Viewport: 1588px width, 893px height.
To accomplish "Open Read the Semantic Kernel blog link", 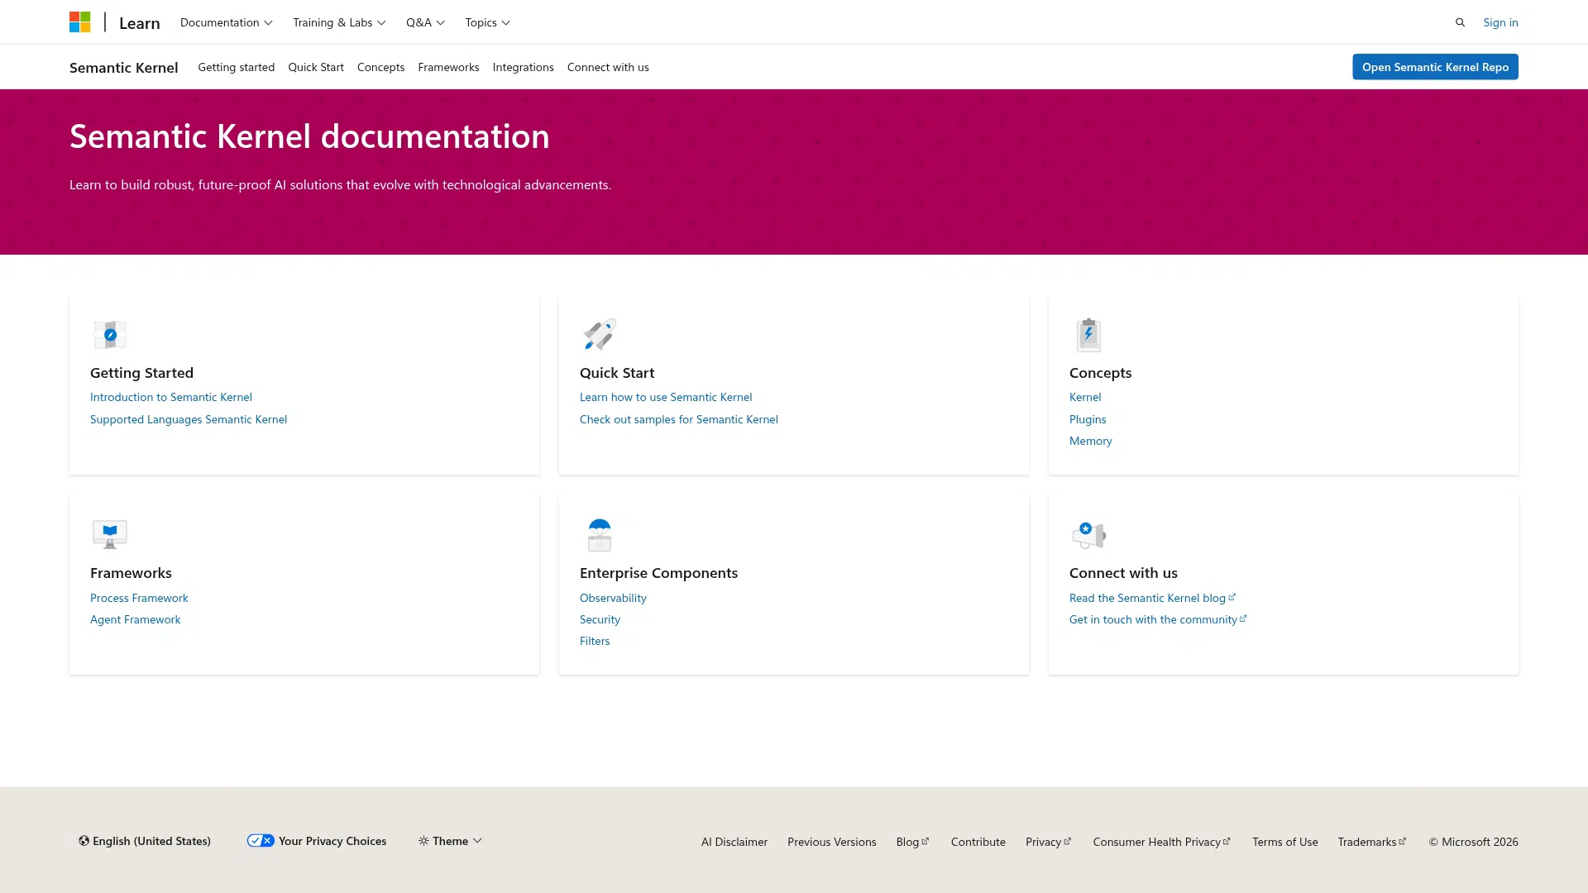I will coord(1147,598).
